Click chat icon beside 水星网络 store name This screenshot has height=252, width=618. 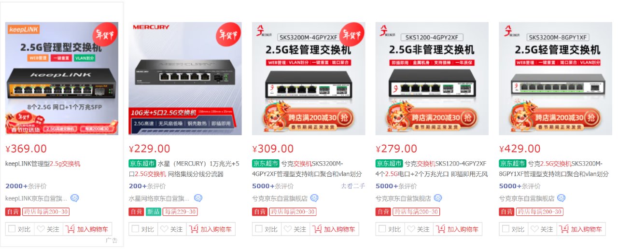click(x=198, y=198)
